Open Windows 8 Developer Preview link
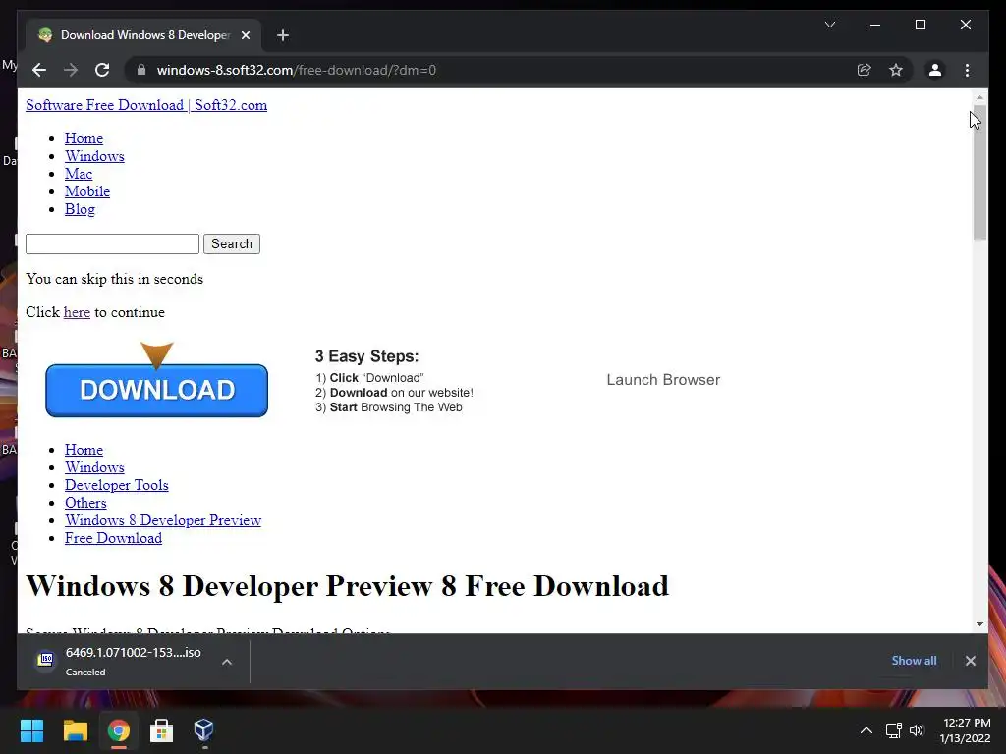The height and width of the screenshot is (754, 1006). [x=163, y=520]
